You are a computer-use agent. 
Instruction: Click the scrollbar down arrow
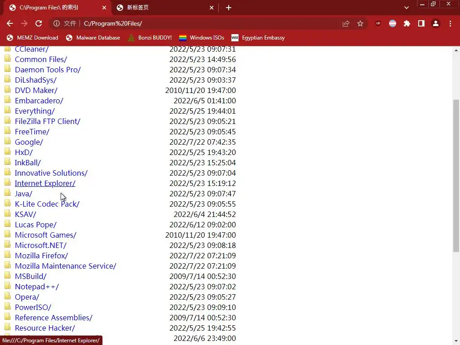[x=456, y=341]
